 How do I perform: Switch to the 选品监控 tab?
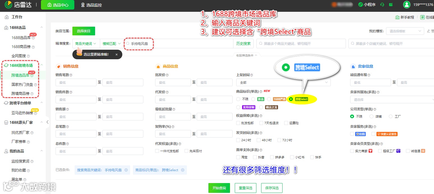coord(91,5)
